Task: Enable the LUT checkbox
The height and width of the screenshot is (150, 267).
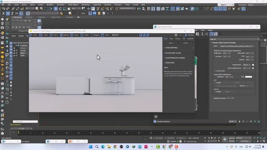Action: point(215,82)
